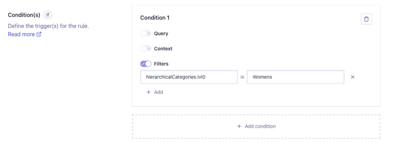Click the Add condition text
The width and height of the screenshot is (394, 144).
pos(260,126)
